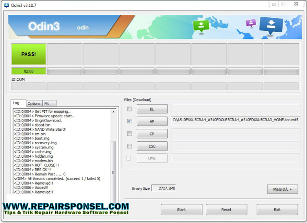Select log line 'Remain Port .... 0'
Viewport: 307px width, 223px height.
tap(40, 174)
